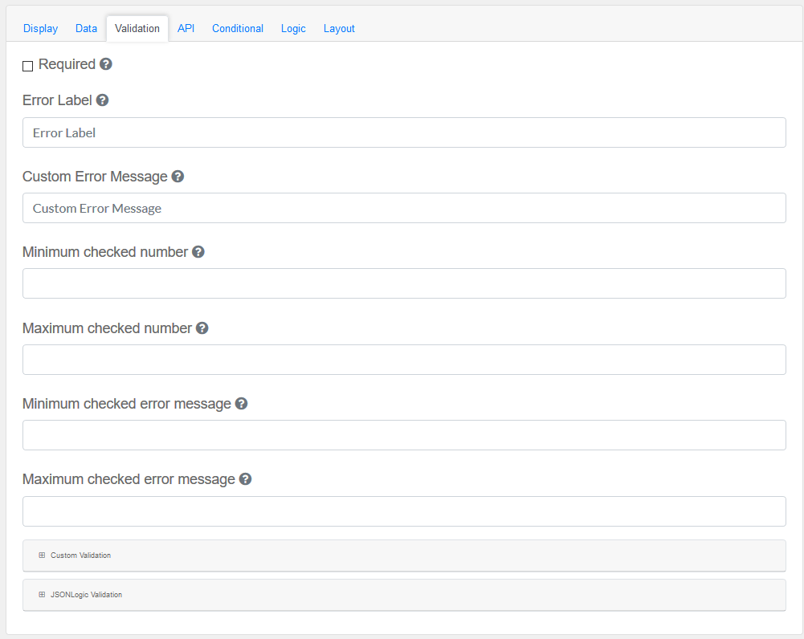Click Minimum checked error message help icon
Screen dimensions: 804x639
(241, 404)
